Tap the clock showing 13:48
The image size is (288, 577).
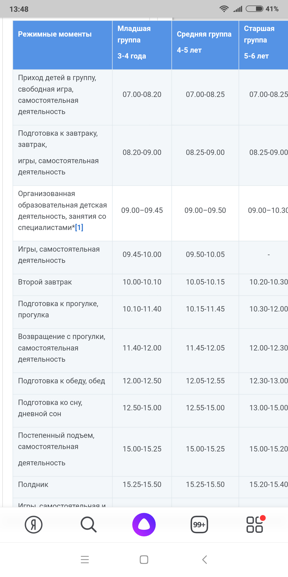click(19, 9)
